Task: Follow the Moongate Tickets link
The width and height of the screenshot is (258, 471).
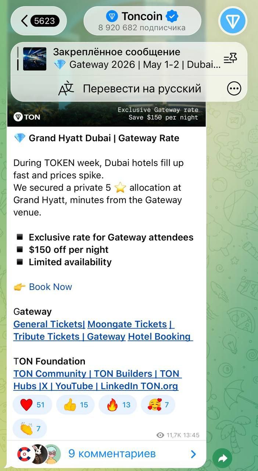Action: (x=127, y=324)
